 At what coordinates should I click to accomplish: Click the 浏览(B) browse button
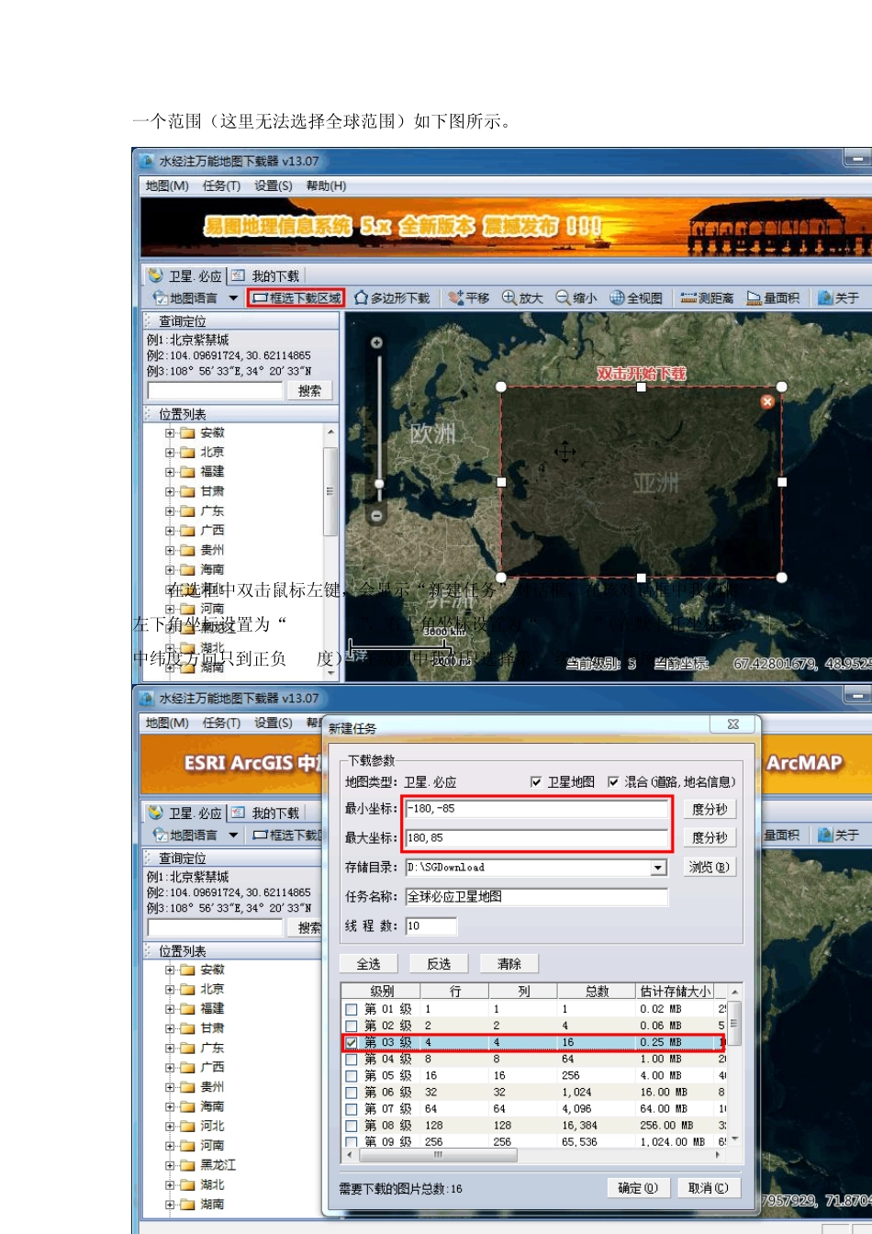coord(709,867)
